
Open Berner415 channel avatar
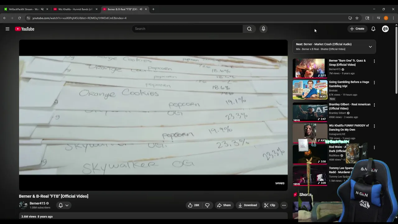click(23, 205)
